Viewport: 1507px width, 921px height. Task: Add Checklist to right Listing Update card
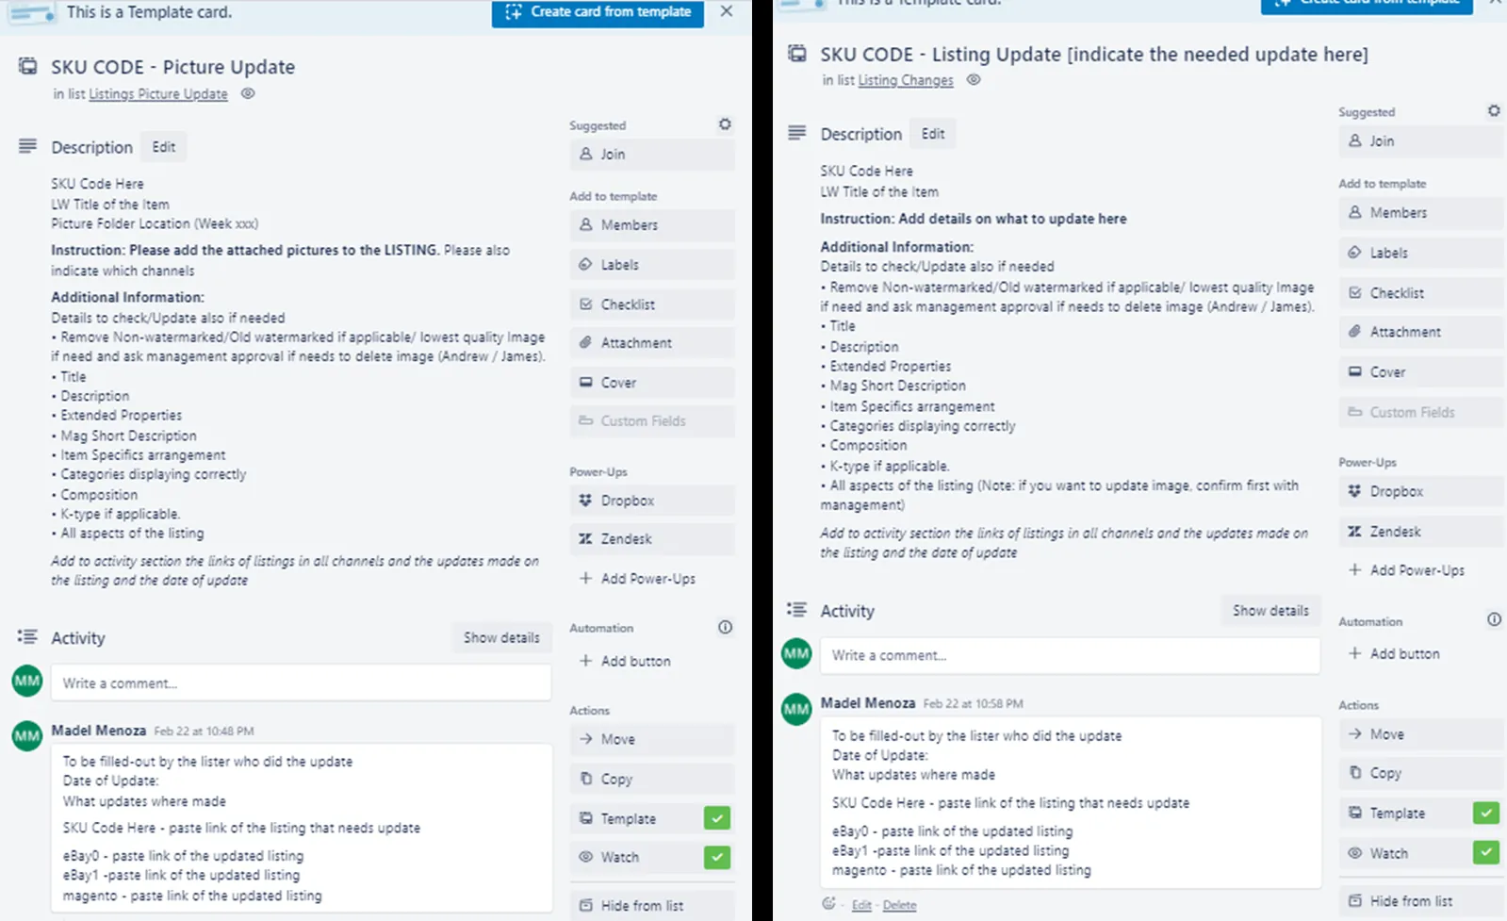[1421, 293]
